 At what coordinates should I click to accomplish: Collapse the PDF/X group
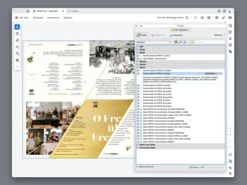point(137,67)
